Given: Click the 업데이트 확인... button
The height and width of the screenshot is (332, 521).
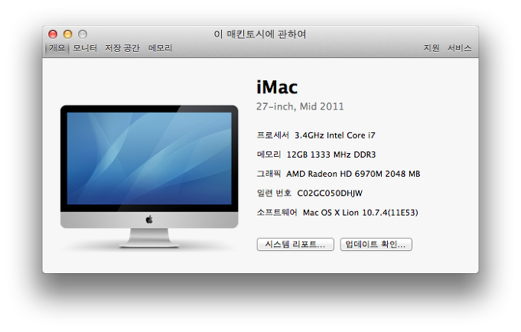Looking at the screenshot, I should 376,244.
